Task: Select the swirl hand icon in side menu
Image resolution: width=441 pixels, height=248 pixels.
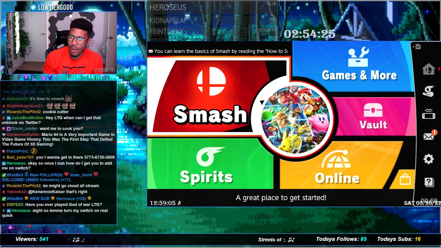Action: coord(429,91)
